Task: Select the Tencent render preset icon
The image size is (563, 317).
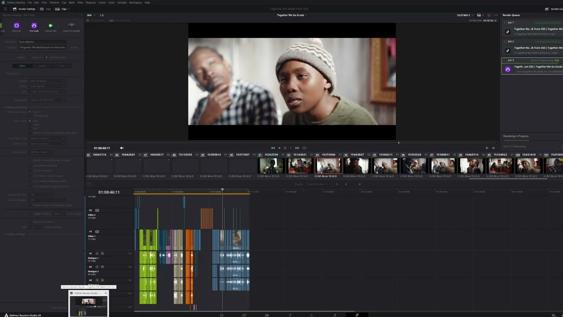Action: tap(51, 27)
